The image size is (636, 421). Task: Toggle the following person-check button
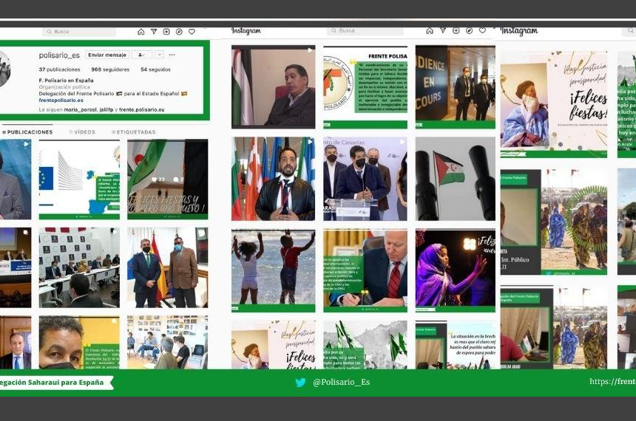pos(141,55)
